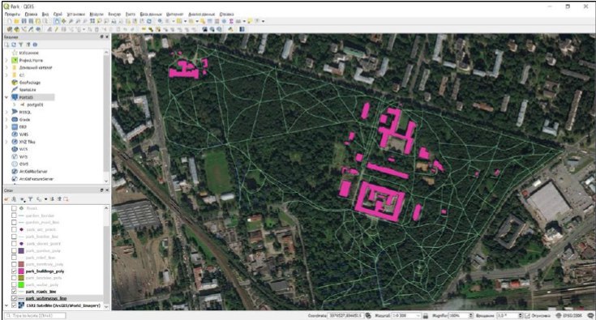Collapse the ESRI Satellite layer tree arrow

6,305
